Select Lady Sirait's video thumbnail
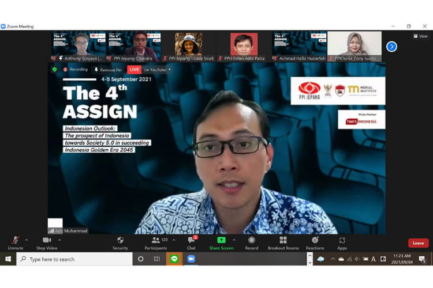This screenshot has width=433, height=288. tap(189, 44)
